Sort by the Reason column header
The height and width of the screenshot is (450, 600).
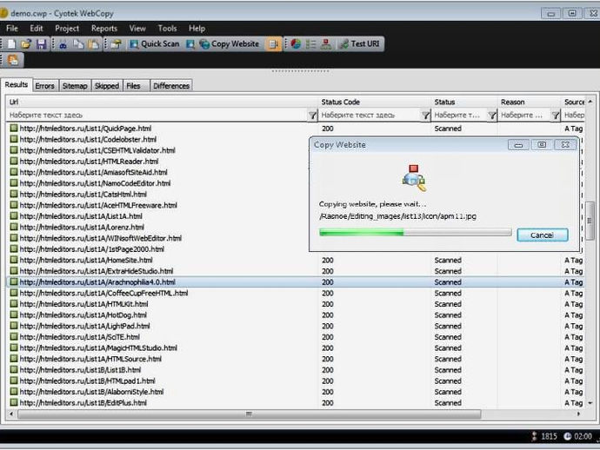[x=530, y=103]
